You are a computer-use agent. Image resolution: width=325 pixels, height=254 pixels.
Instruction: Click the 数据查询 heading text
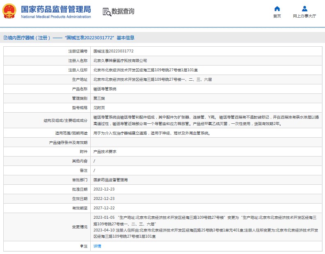[x=123, y=11]
